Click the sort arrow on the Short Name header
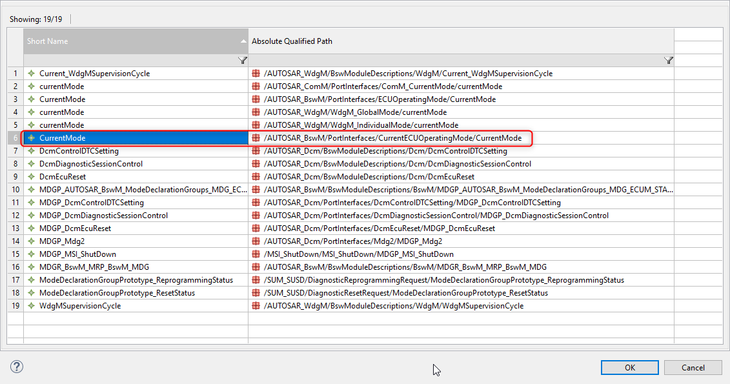Viewport: 730px width, 384px height. coord(243,41)
